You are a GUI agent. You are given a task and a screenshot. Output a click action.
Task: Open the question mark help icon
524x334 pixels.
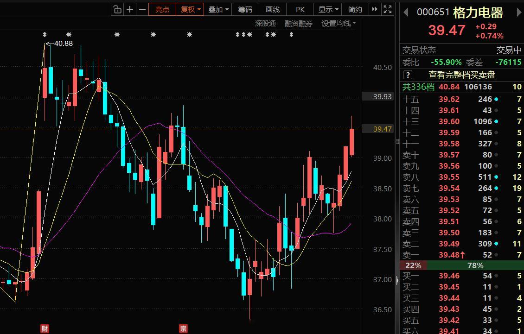click(x=408, y=75)
